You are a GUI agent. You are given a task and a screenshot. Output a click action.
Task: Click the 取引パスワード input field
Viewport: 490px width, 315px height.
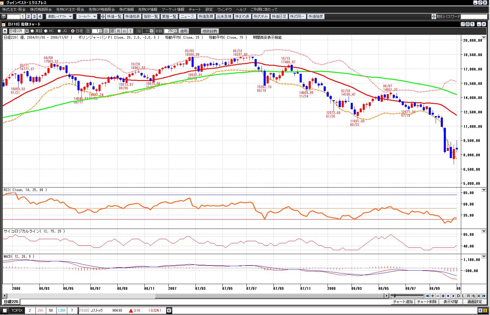[x=473, y=16]
